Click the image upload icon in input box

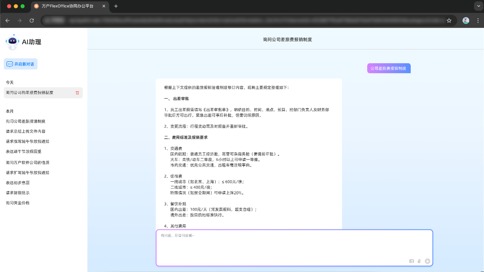coord(412,261)
